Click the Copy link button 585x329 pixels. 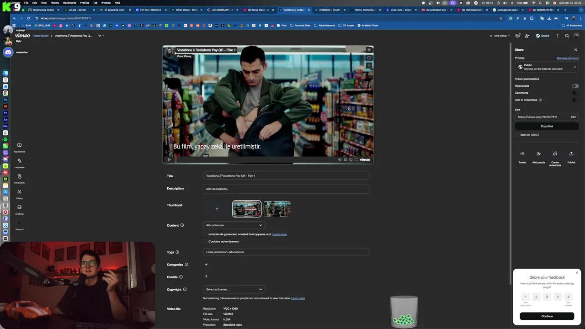(x=547, y=126)
